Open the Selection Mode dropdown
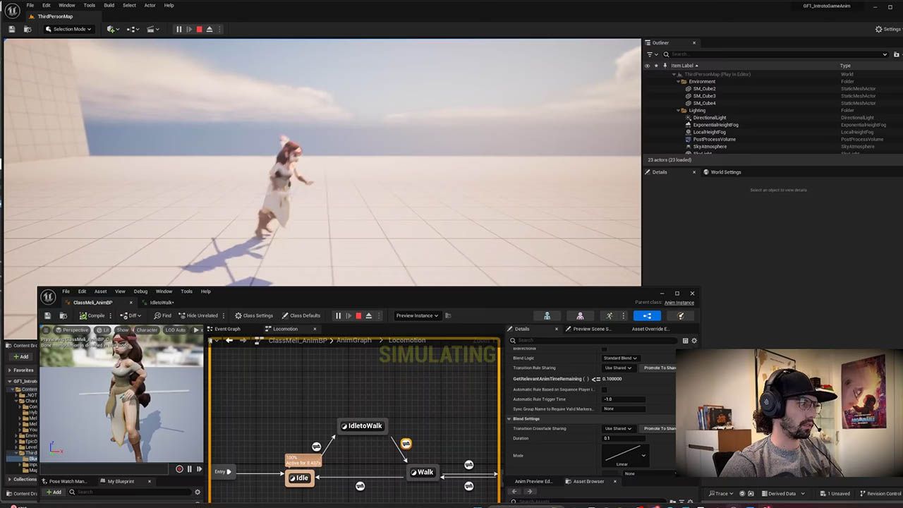This screenshot has width=903, height=508. (69, 29)
